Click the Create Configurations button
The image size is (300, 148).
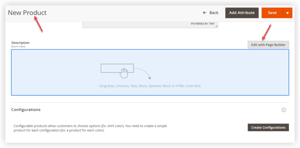[268, 127]
